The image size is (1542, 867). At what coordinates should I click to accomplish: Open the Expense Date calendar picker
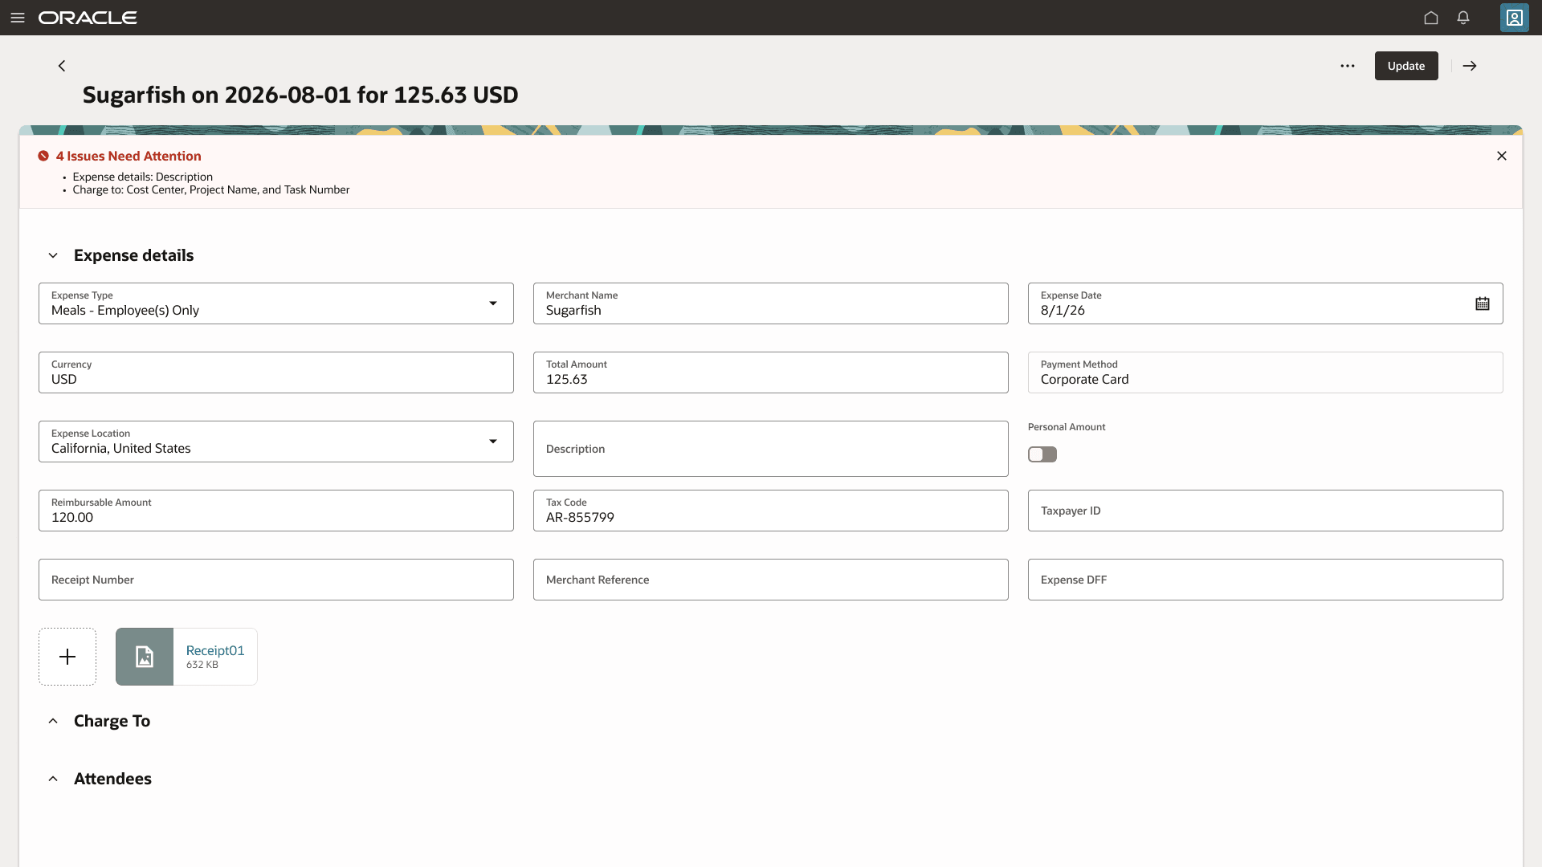[1483, 303]
